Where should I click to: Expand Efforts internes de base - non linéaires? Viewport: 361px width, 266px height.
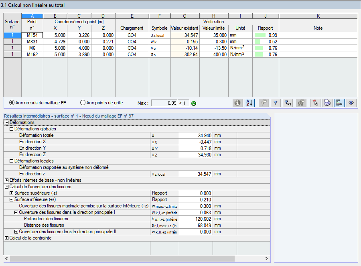click(x=6, y=180)
